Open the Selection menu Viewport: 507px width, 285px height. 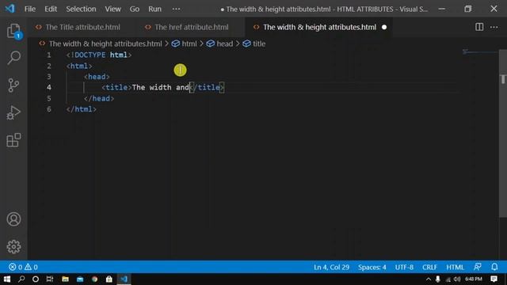[x=81, y=9]
